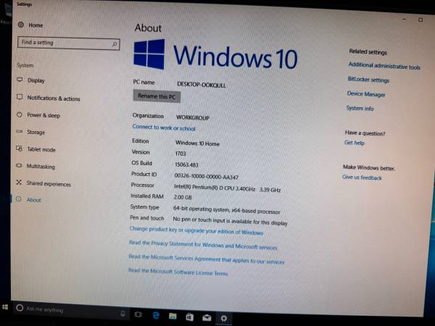Open the Get help link
The height and width of the screenshot is (326, 435).
(x=355, y=143)
